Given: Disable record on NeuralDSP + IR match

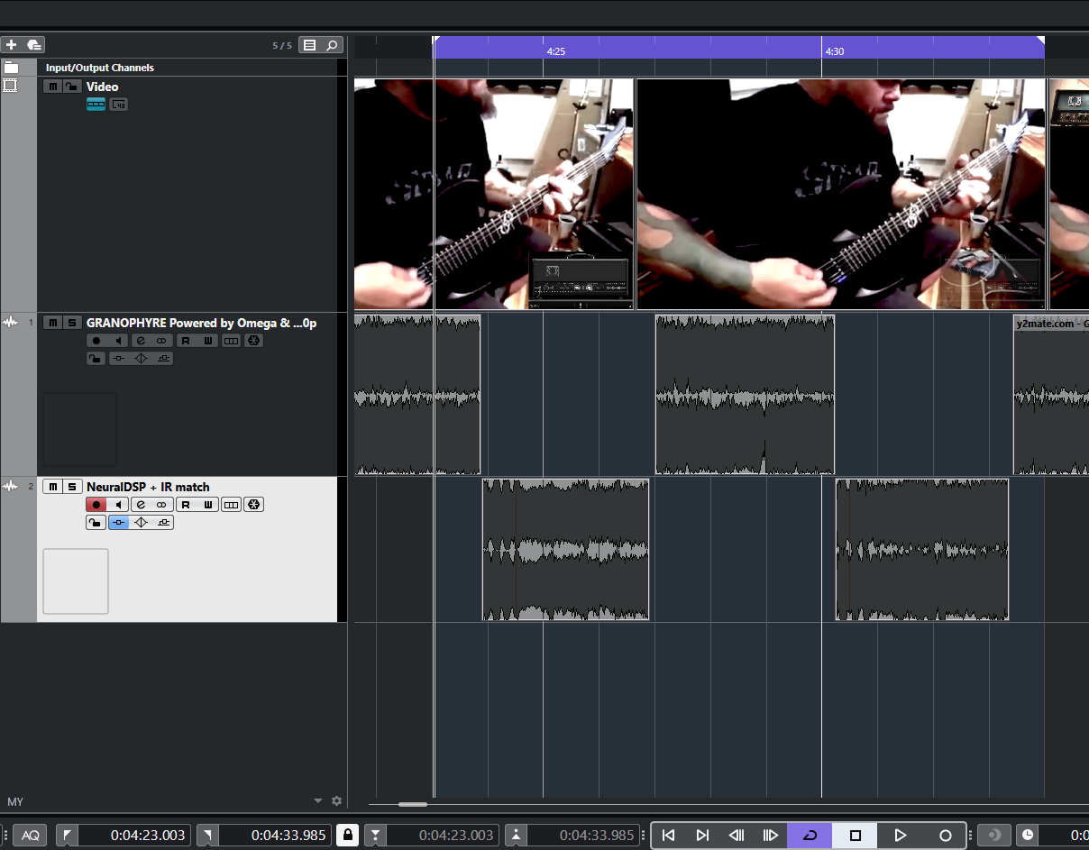Looking at the screenshot, I should point(96,505).
